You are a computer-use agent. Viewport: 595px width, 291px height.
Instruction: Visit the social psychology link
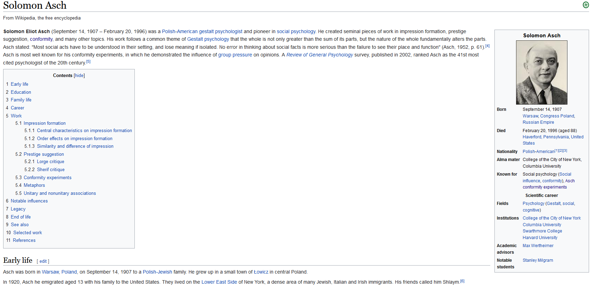click(296, 31)
